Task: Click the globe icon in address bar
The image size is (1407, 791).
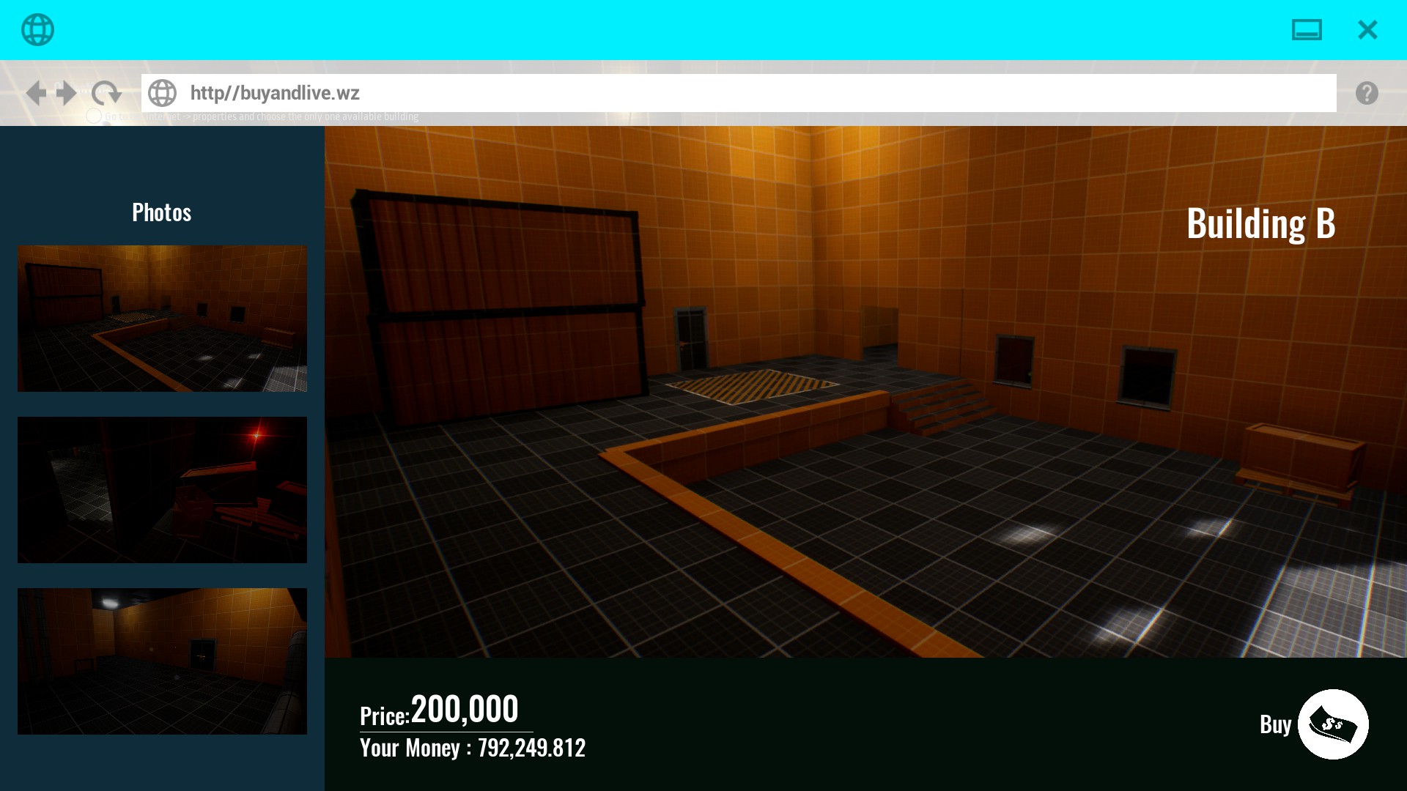Action: coord(162,93)
